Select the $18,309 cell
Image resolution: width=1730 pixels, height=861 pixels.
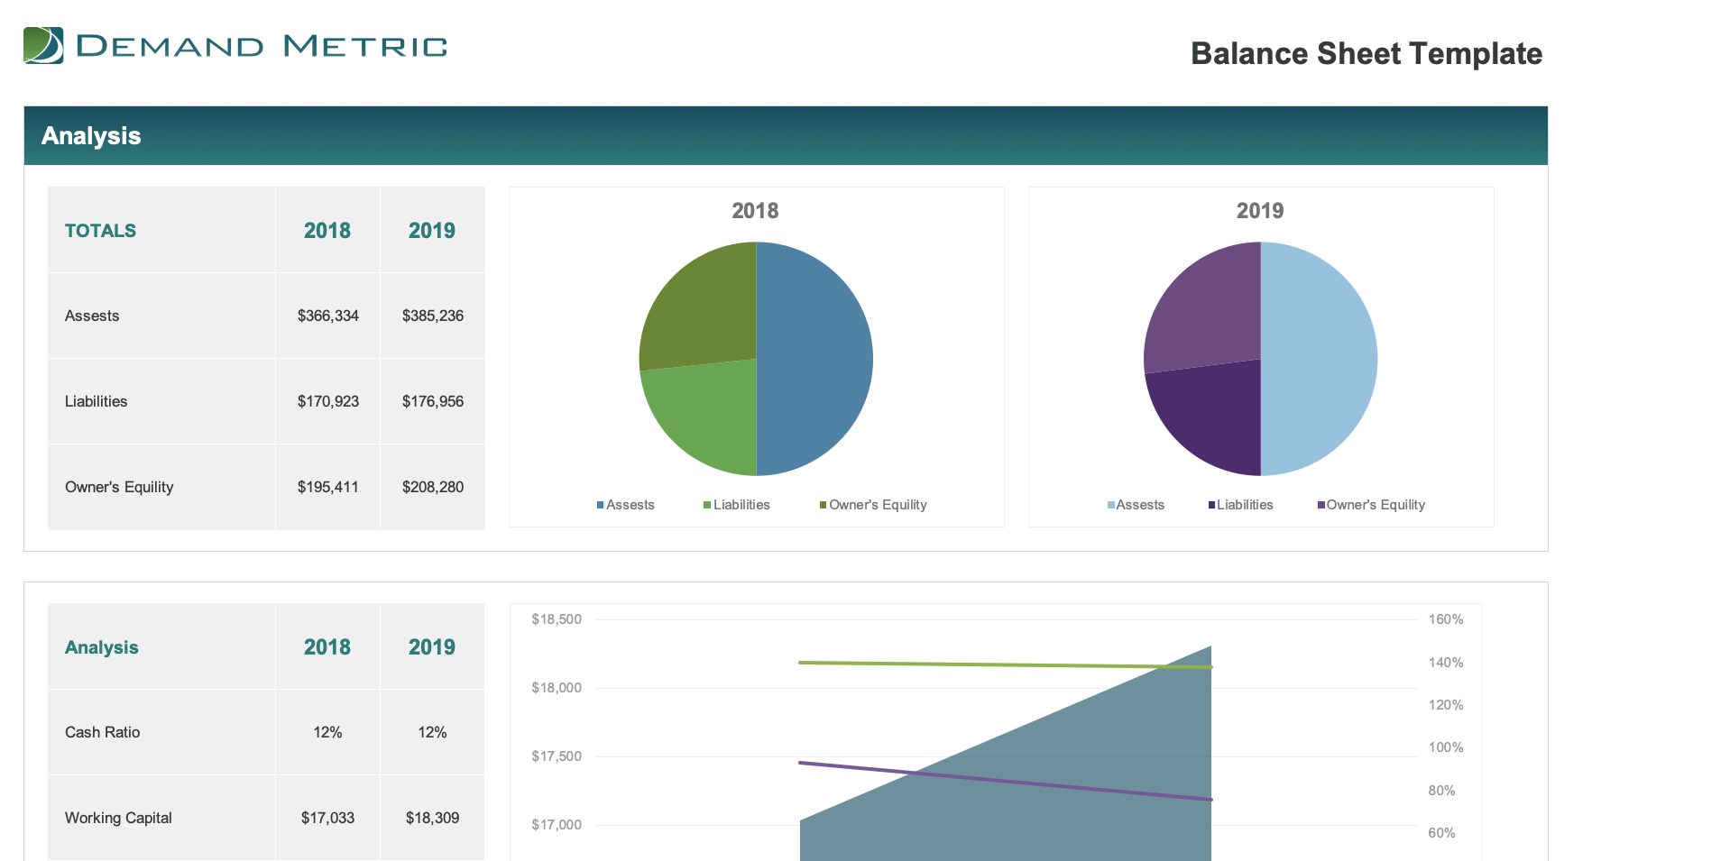(x=432, y=818)
